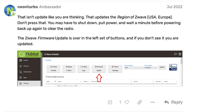Click the Hubitat logo in embedded screenshot
Screen dimensions: 203x112
click(29, 54)
